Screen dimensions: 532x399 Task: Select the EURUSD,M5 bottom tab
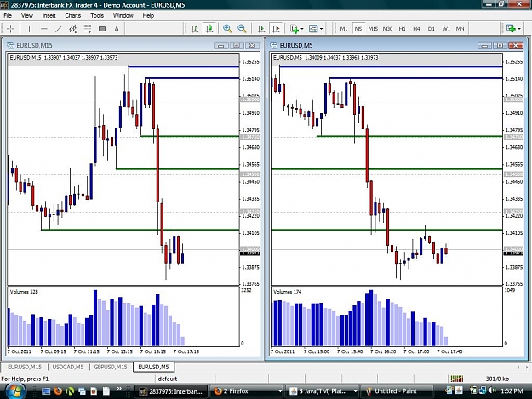(x=153, y=367)
